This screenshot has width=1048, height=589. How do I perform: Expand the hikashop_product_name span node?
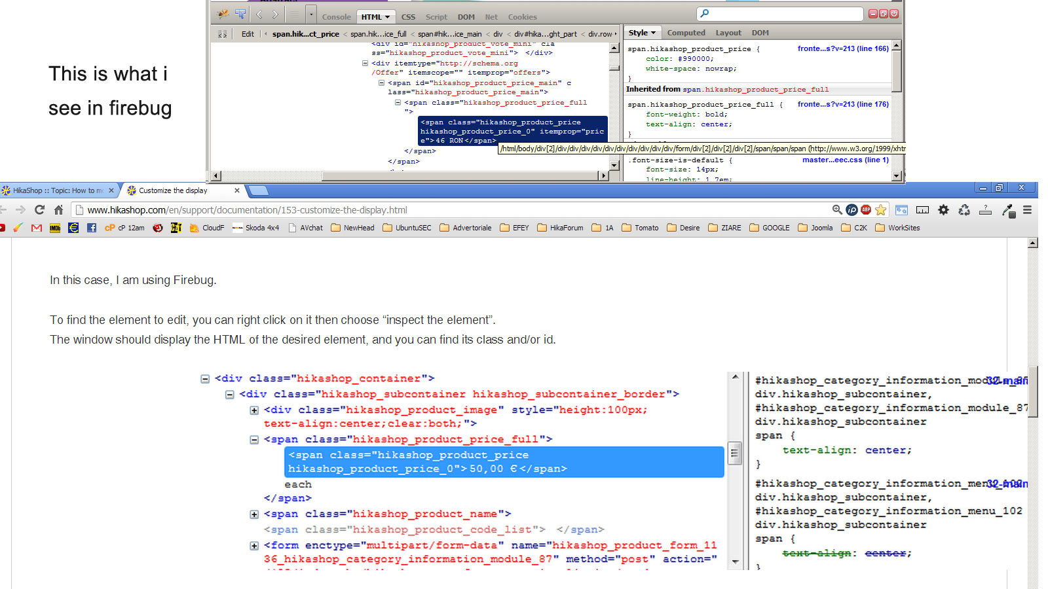click(254, 514)
